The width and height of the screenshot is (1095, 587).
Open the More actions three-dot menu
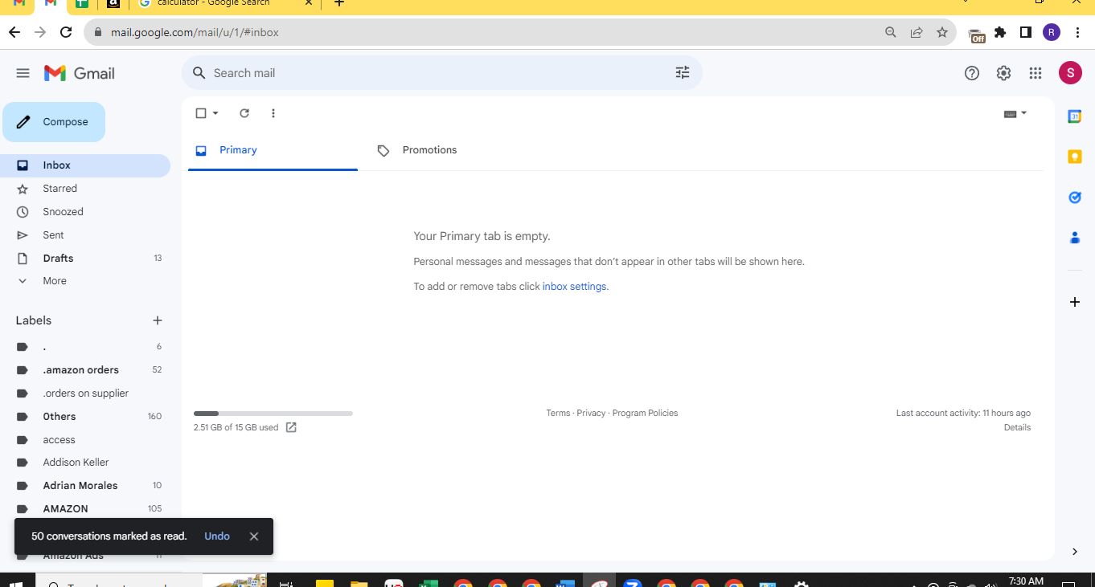(x=273, y=113)
